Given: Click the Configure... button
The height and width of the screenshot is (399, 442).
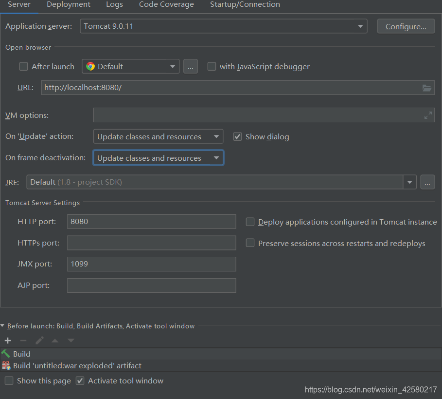Looking at the screenshot, I should tap(406, 26).
